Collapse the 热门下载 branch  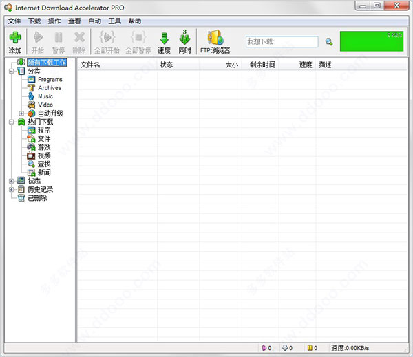(11, 122)
